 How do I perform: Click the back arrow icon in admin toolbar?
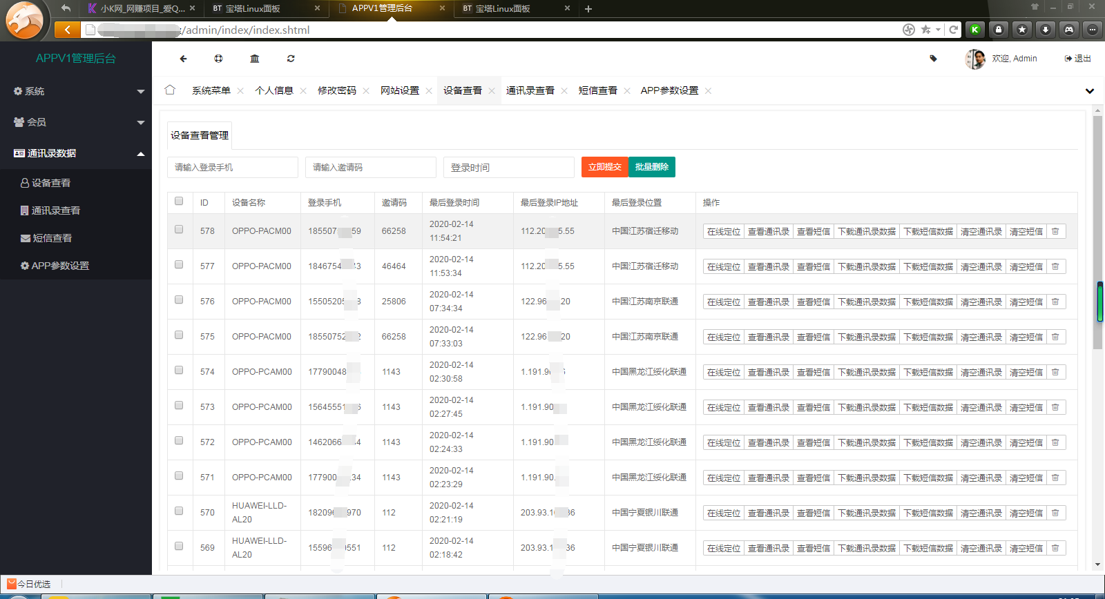(183, 59)
